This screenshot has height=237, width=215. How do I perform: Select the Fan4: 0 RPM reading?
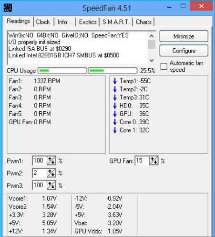[x=30, y=106]
